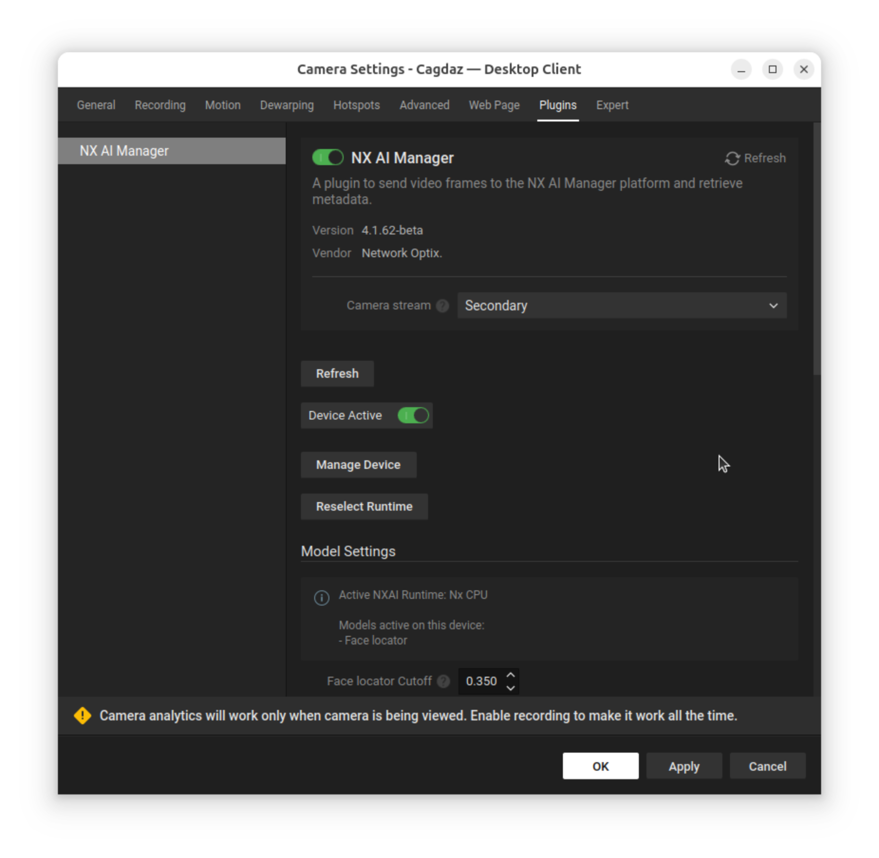
Task: Click the Reselect Runtime button
Action: 364,506
